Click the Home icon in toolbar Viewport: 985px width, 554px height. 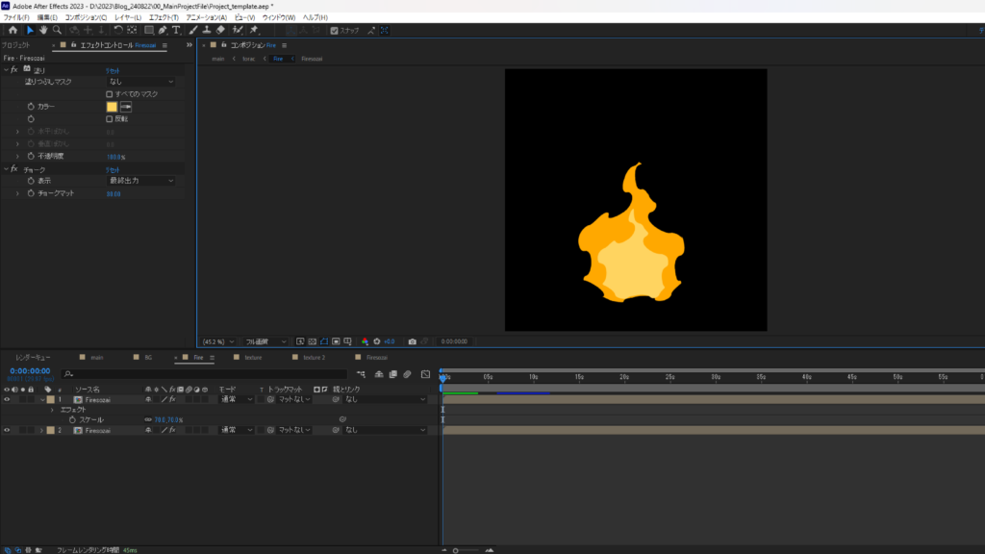coord(12,30)
